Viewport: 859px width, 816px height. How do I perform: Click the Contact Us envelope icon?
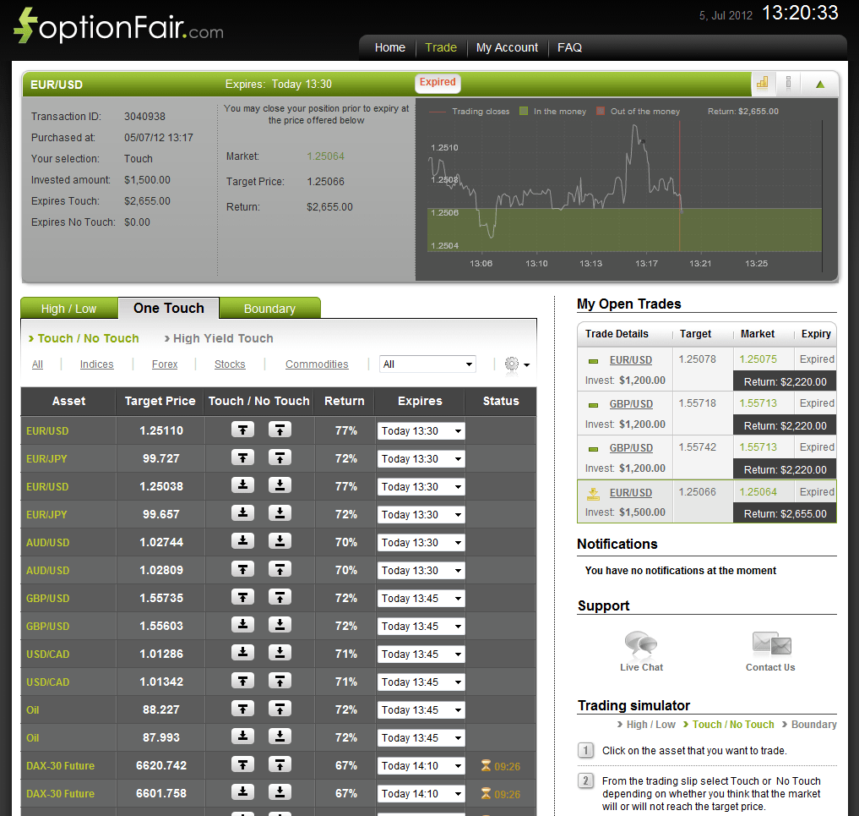click(769, 643)
